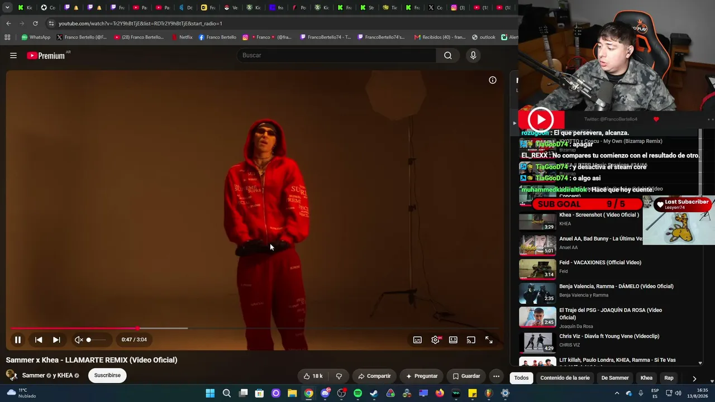This screenshot has width=715, height=402.
Task: Open File Explorer from the taskbar
Action: (292, 393)
